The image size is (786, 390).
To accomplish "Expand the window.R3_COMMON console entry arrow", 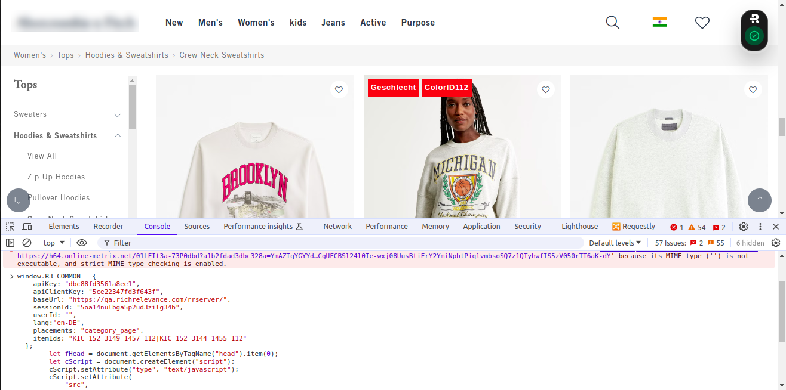I will click(11, 276).
